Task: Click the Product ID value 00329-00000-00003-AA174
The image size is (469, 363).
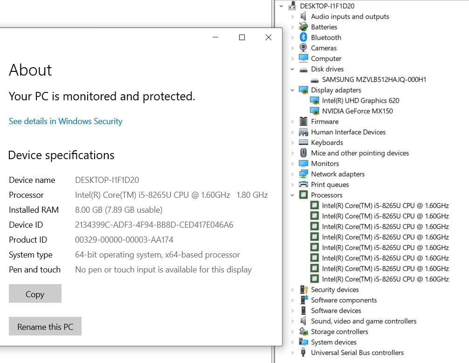Action: (x=124, y=240)
